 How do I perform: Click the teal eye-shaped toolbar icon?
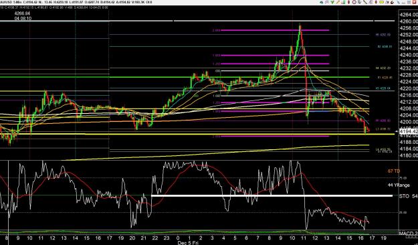click(322, 3)
